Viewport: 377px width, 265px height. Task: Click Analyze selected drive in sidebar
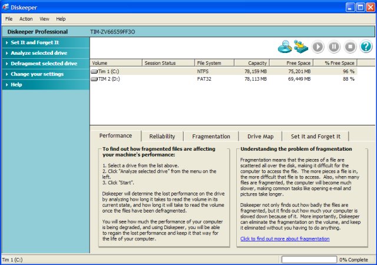pyautogui.click(x=39, y=53)
